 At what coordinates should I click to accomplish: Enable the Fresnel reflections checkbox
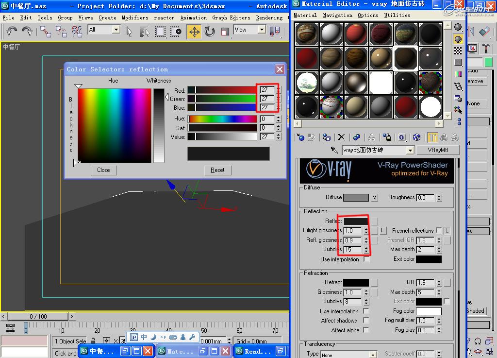(439, 230)
